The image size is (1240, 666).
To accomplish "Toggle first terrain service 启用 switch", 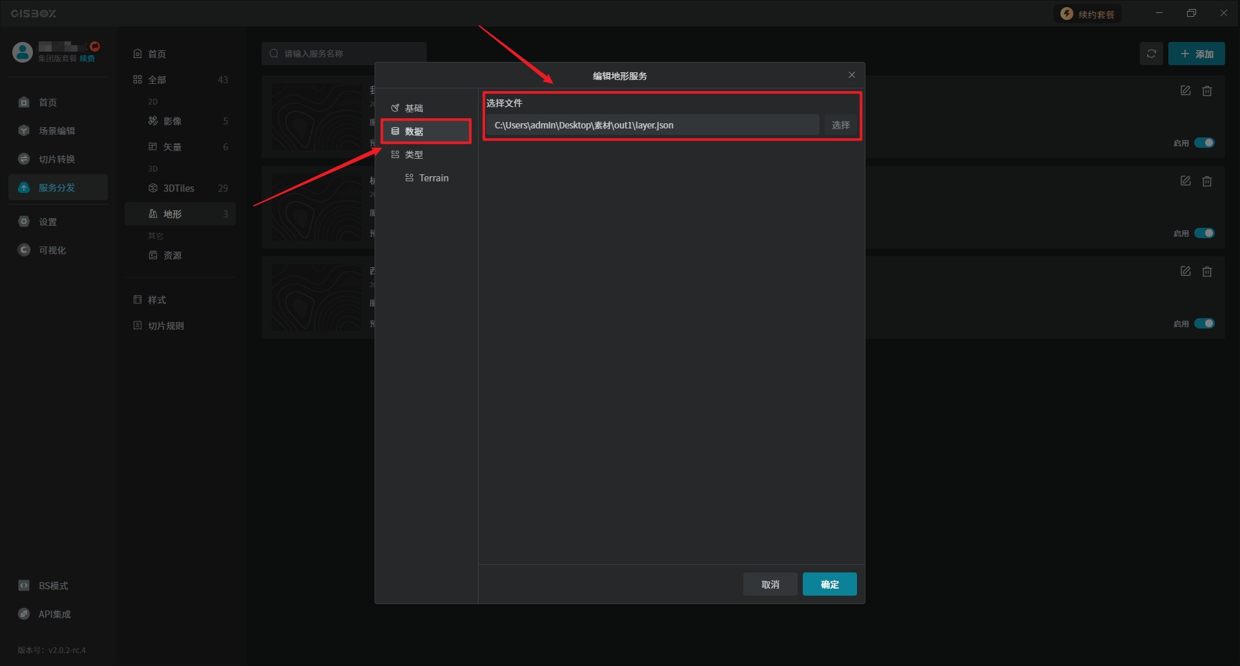I will coord(1204,143).
